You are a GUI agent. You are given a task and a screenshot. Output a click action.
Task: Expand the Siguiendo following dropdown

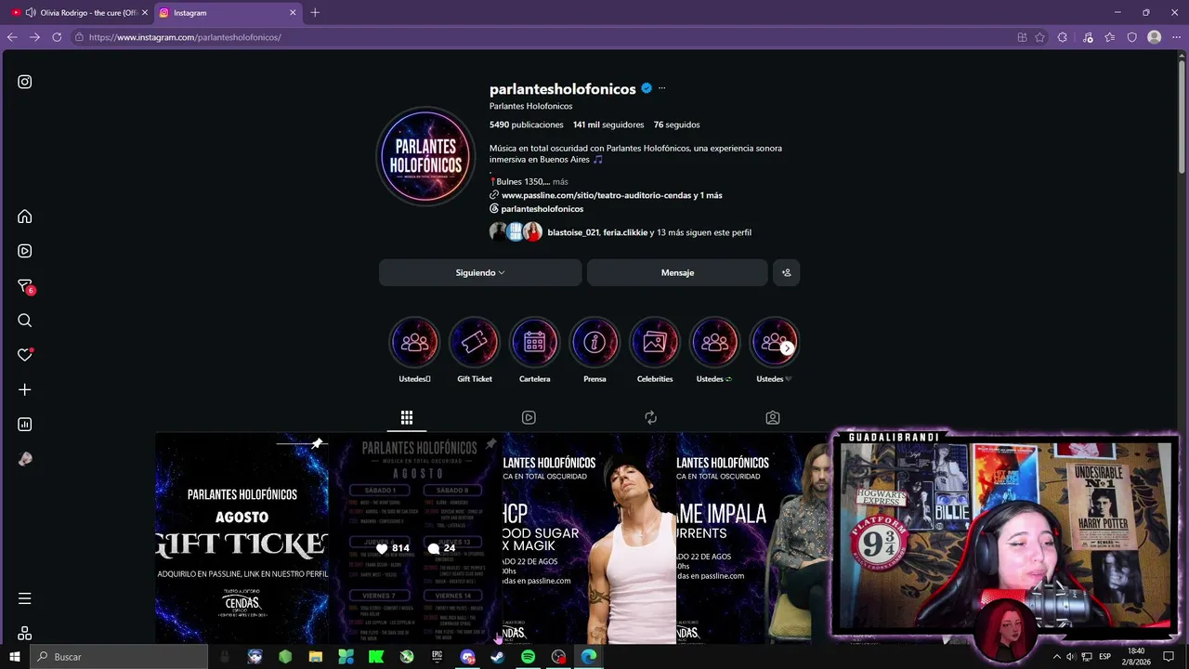480,272
